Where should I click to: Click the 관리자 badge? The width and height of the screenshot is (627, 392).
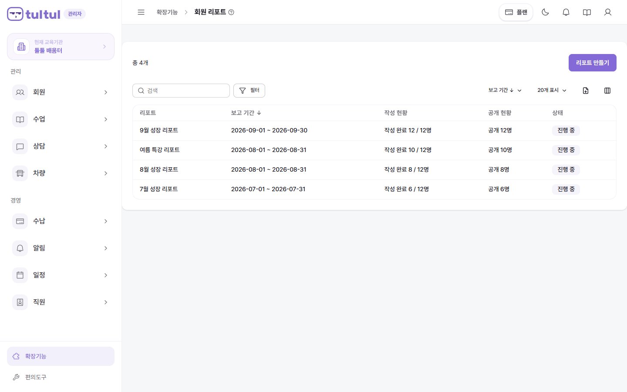pos(75,14)
